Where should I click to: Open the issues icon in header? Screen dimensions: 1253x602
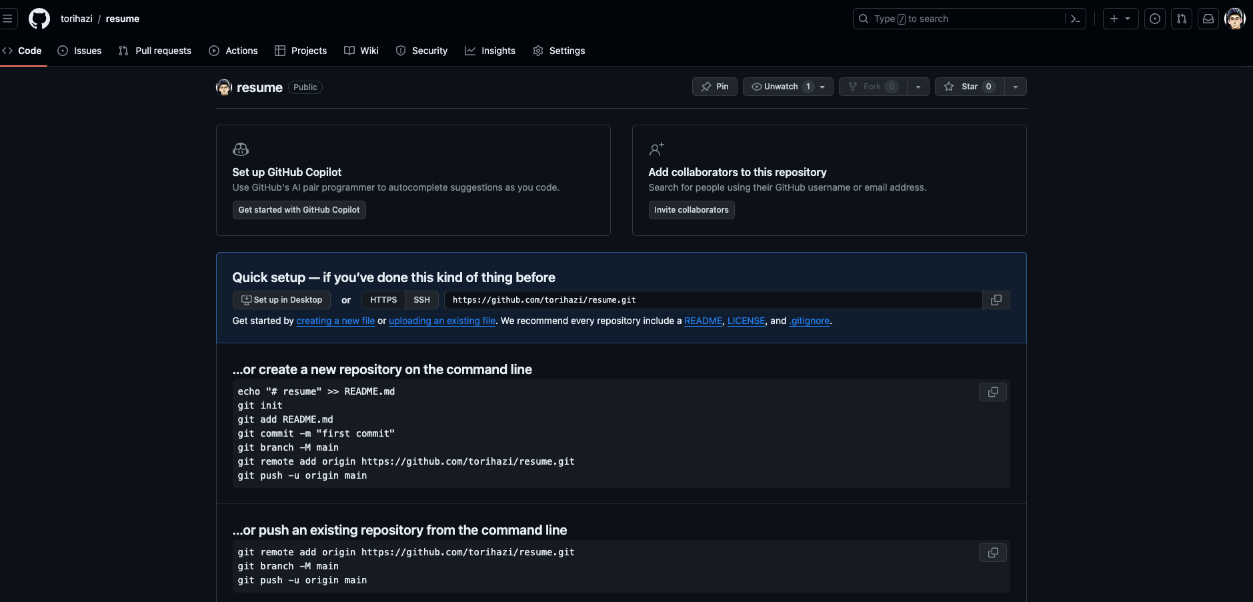[1155, 19]
